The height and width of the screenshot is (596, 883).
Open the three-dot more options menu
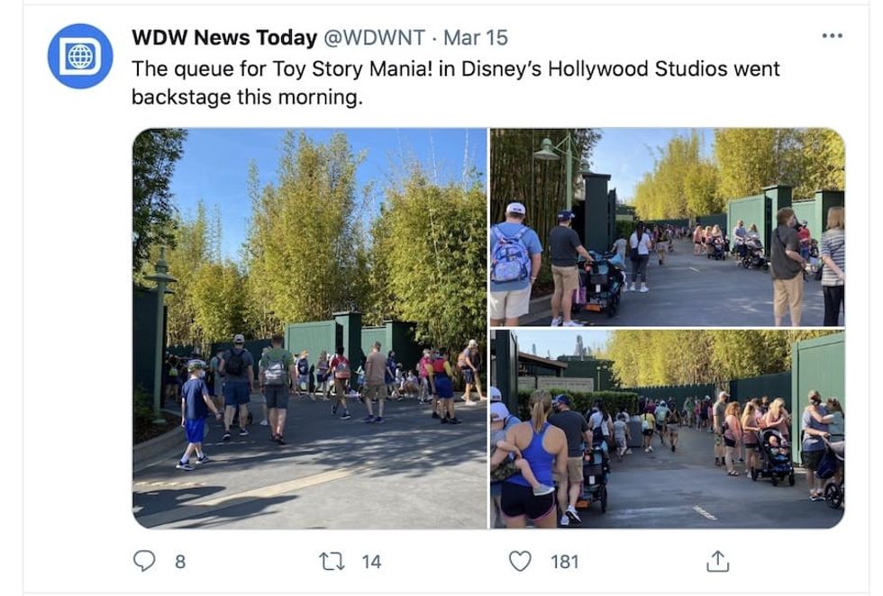click(833, 35)
